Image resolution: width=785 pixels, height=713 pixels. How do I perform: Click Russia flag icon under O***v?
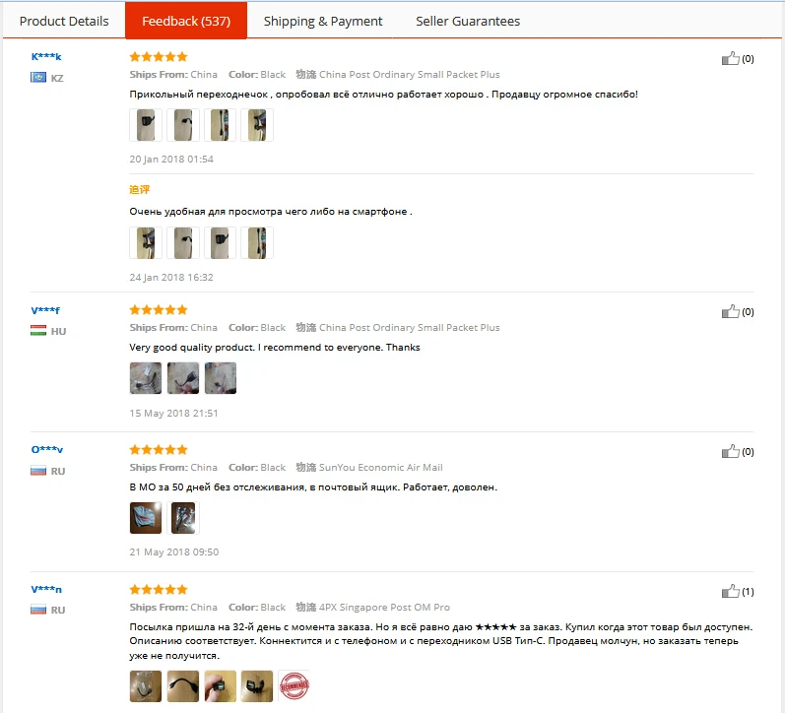pyautogui.click(x=38, y=471)
